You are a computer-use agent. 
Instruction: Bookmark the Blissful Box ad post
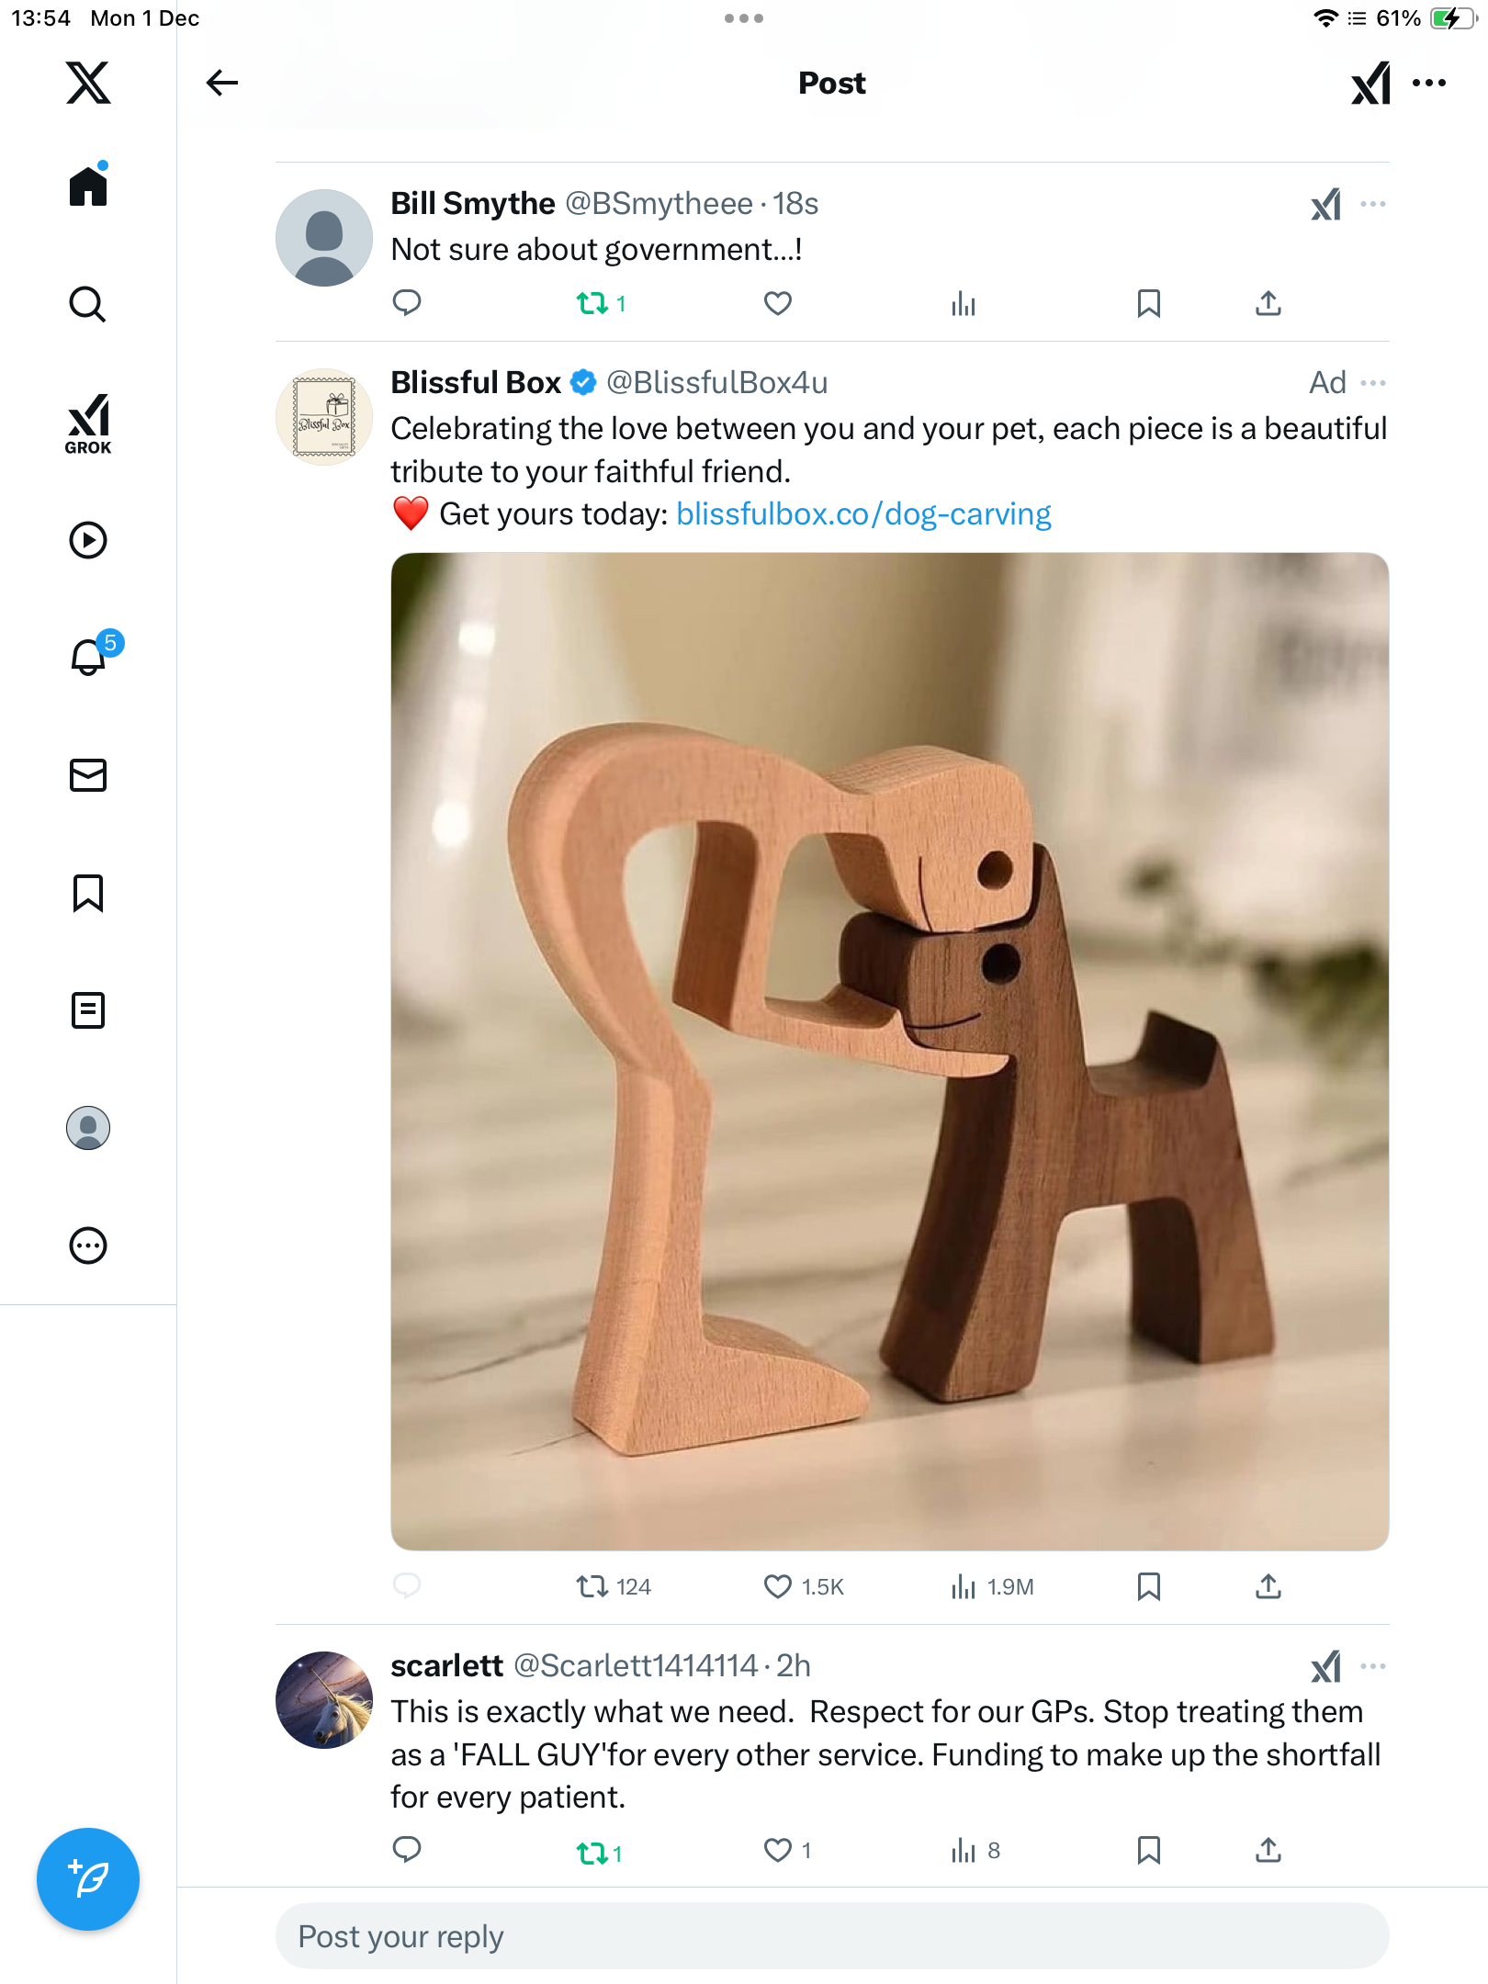[1148, 1586]
